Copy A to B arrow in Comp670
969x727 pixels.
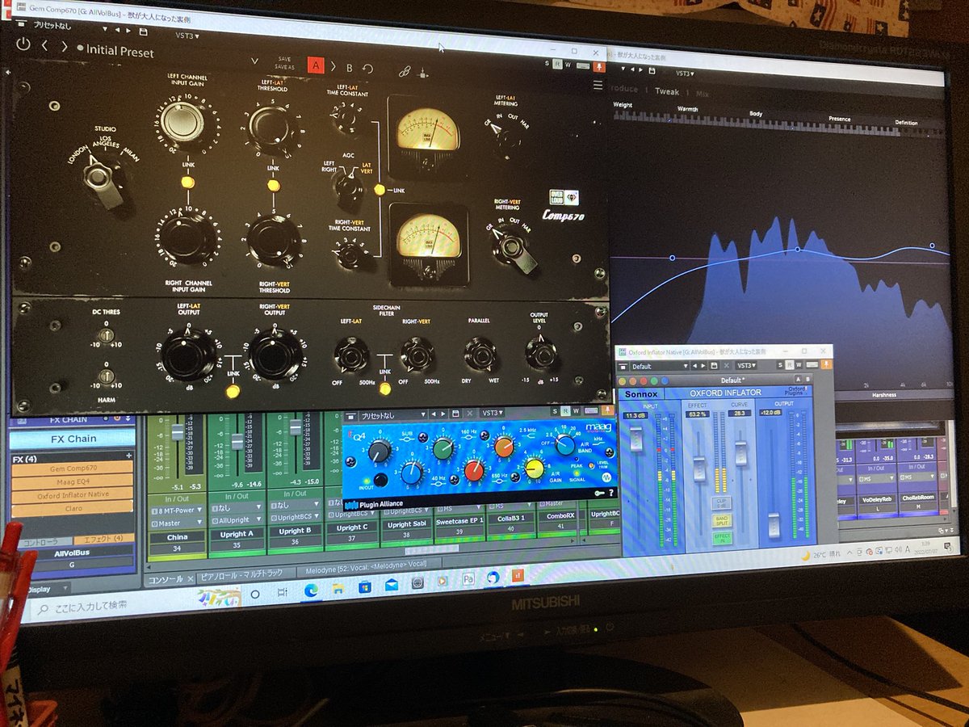coord(333,67)
